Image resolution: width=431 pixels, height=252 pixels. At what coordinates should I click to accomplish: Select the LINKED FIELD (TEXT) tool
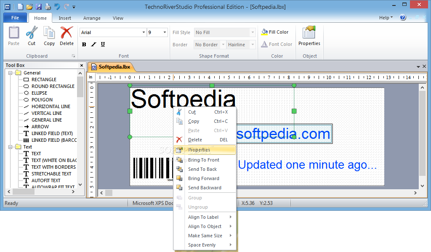coord(52,133)
